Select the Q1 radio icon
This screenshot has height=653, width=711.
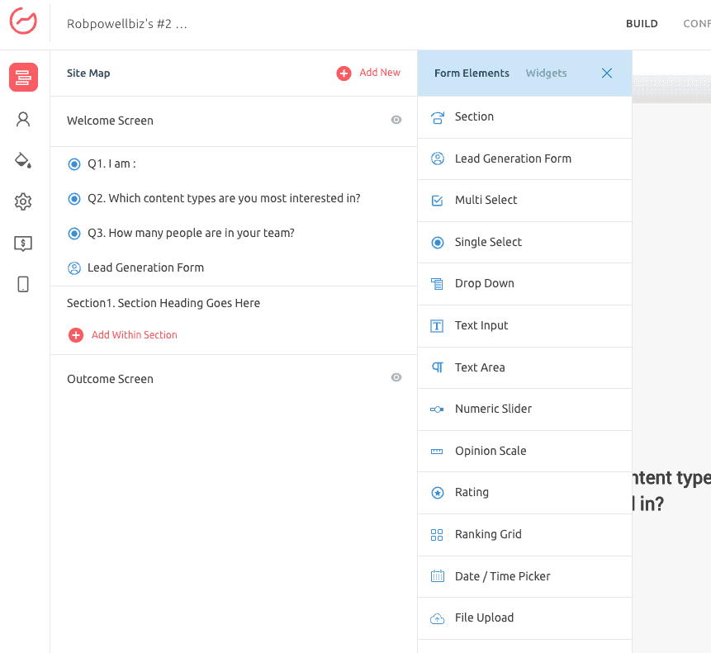(x=74, y=164)
